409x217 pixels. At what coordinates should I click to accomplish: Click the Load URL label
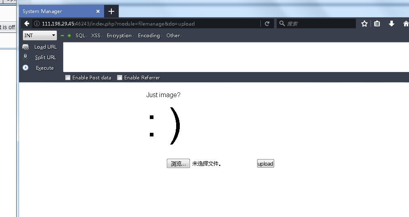45,47
